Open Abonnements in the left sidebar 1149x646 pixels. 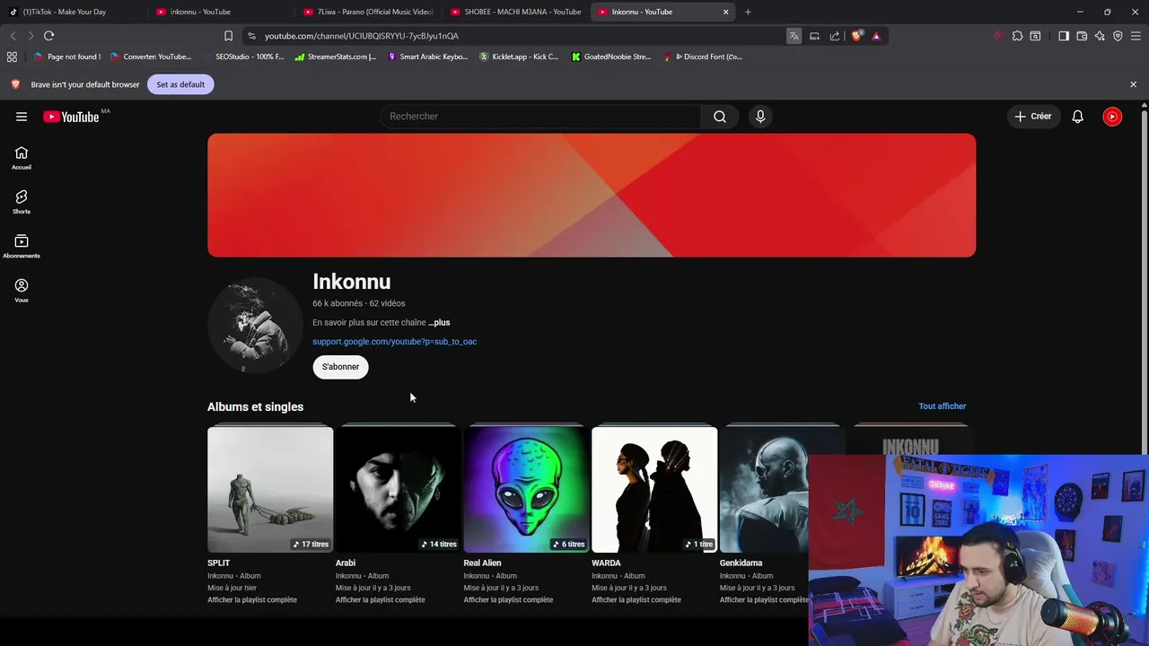click(22, 247)
